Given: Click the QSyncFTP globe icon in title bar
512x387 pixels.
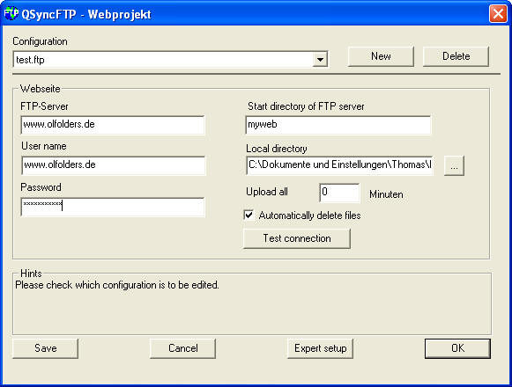Looking at the screenshot, I should coord(11,13).
